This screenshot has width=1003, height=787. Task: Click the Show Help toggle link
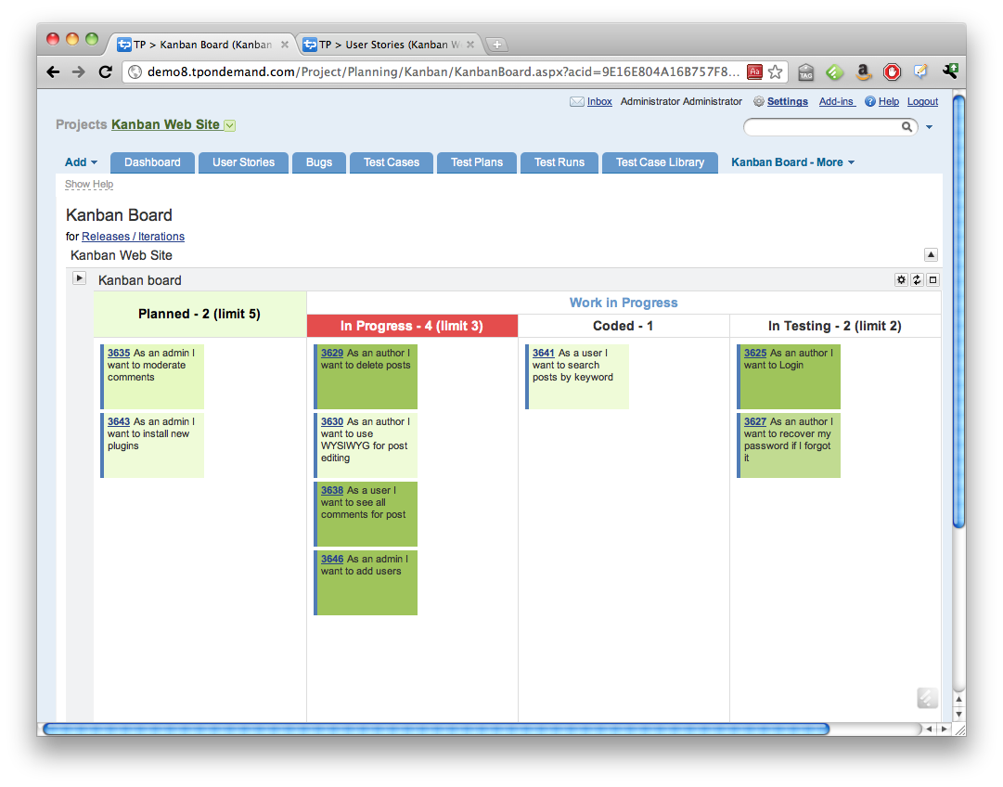[89, 185]
